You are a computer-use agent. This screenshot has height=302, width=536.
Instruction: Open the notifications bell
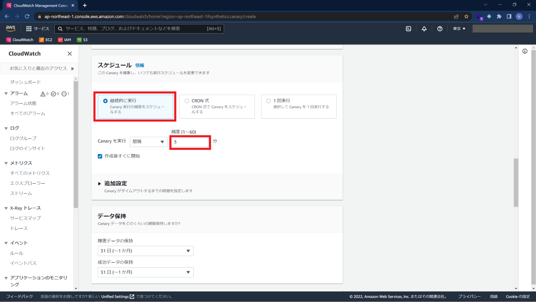point(424,29)
